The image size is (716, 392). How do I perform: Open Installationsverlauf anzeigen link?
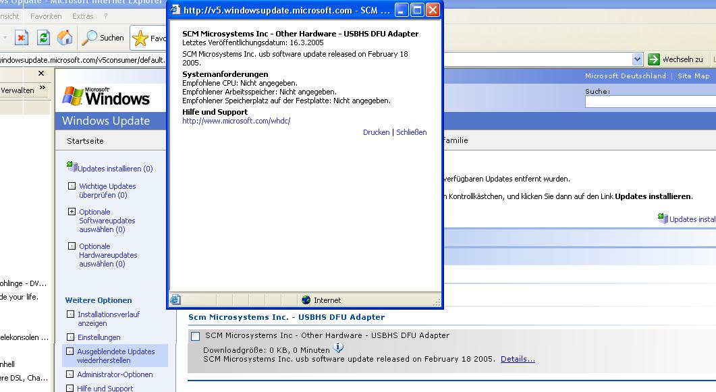coord(109,318)
